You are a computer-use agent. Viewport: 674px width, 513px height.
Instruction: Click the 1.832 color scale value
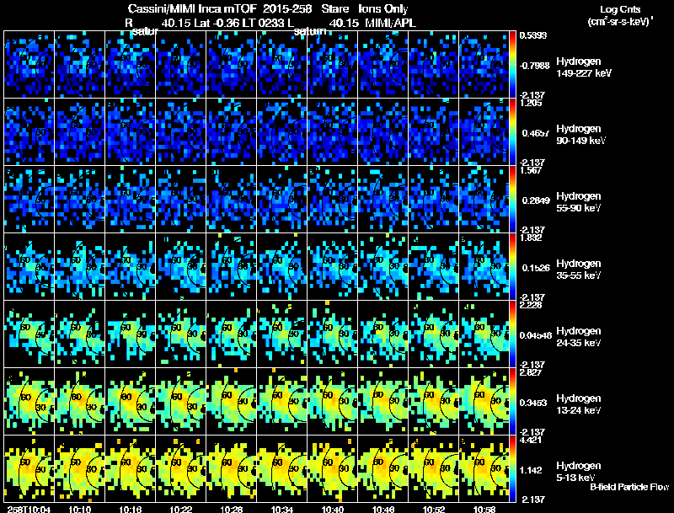click(x=531, y=238)
